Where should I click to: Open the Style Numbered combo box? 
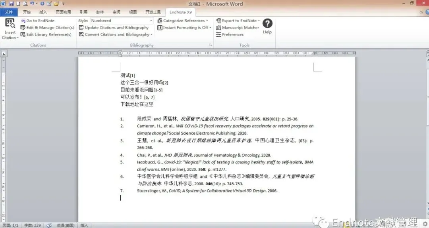coord(122,21)
